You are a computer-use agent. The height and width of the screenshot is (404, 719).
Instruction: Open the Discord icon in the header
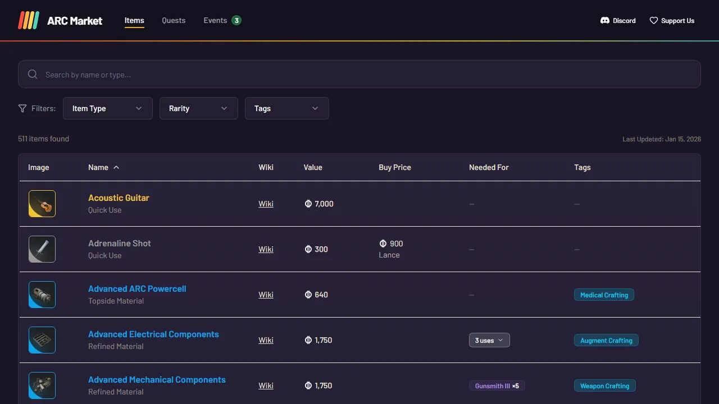[x=603, y=20]
